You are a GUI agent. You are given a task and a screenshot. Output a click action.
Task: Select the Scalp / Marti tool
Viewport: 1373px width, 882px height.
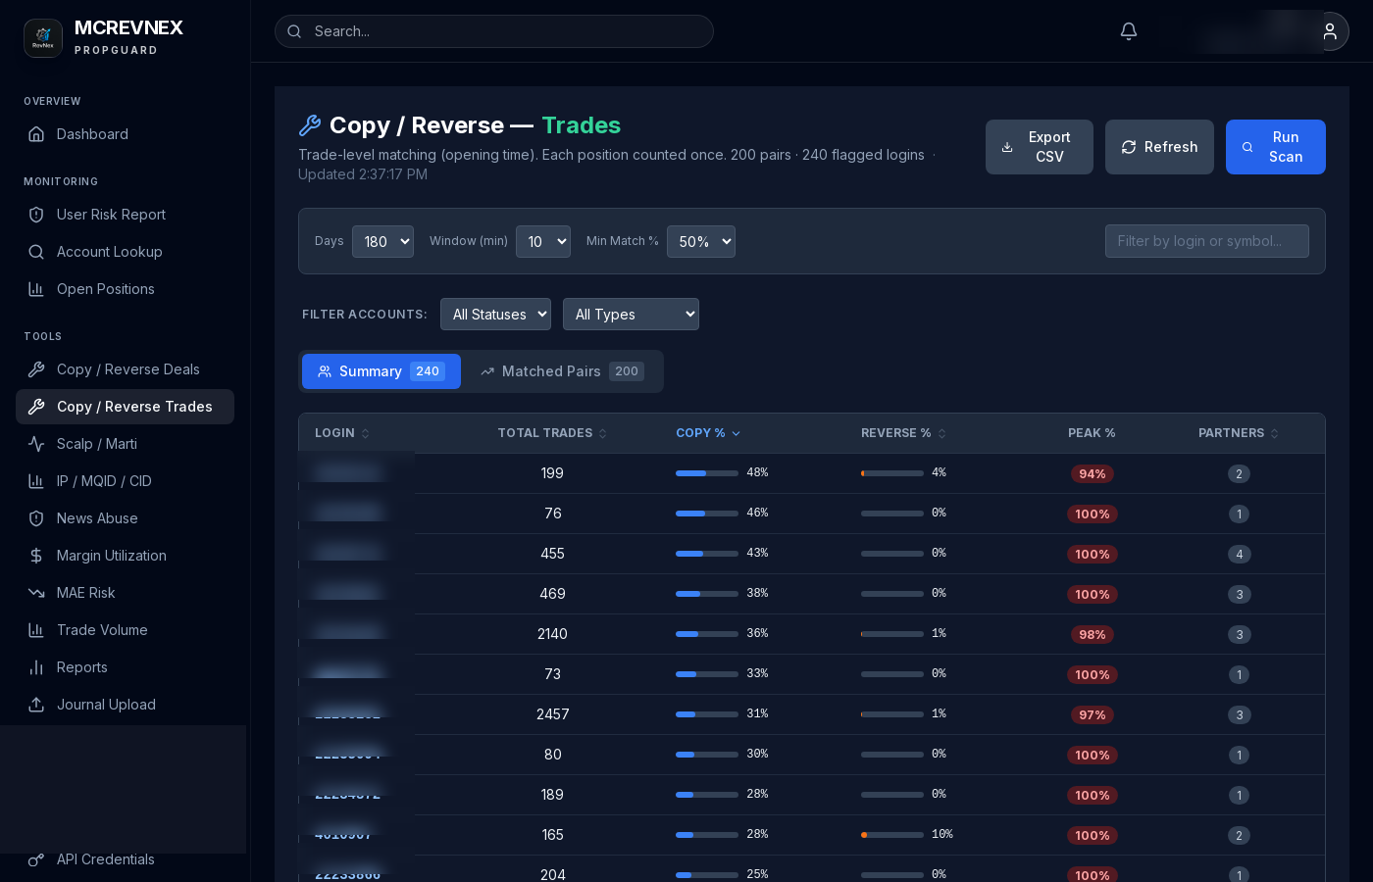point(95,444)
